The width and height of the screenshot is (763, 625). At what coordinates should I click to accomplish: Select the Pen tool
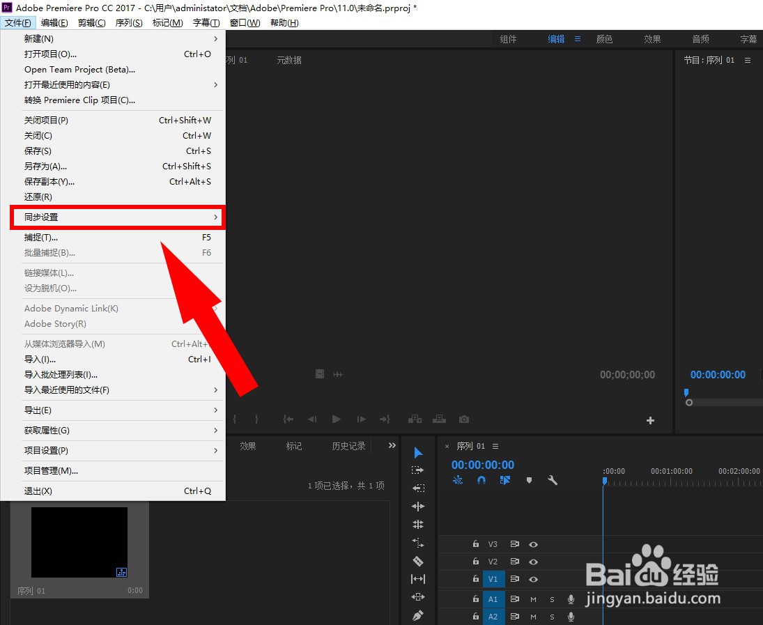click(418, 615)
